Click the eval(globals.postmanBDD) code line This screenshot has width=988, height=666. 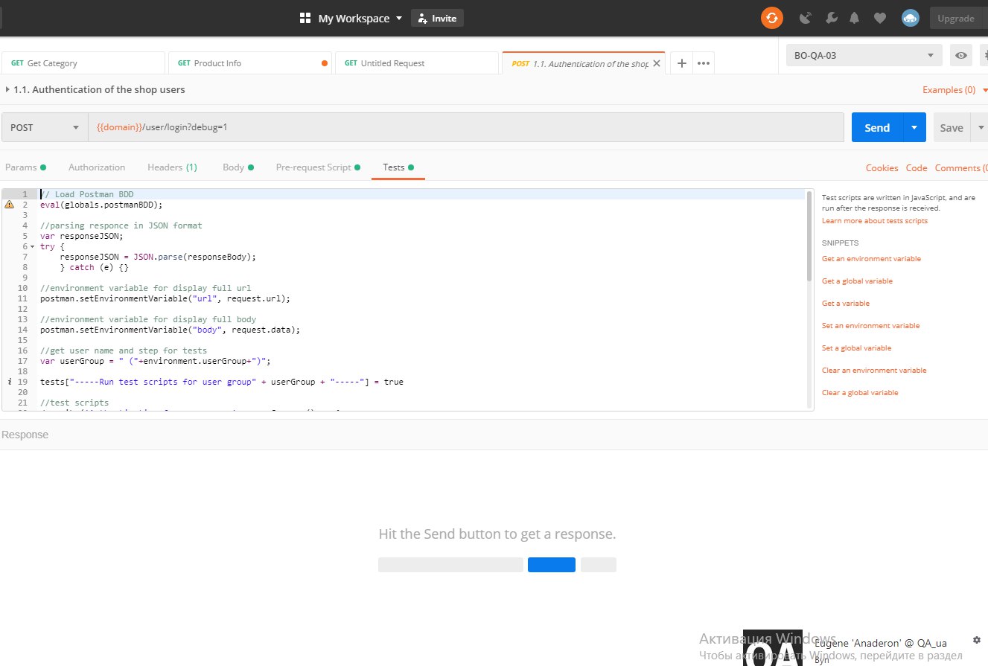101,205
